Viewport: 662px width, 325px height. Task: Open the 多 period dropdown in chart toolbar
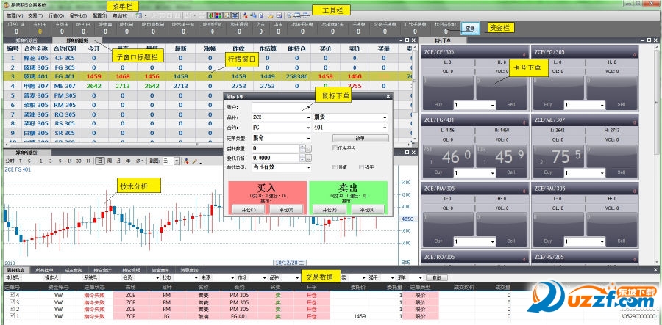click(140, 161)
